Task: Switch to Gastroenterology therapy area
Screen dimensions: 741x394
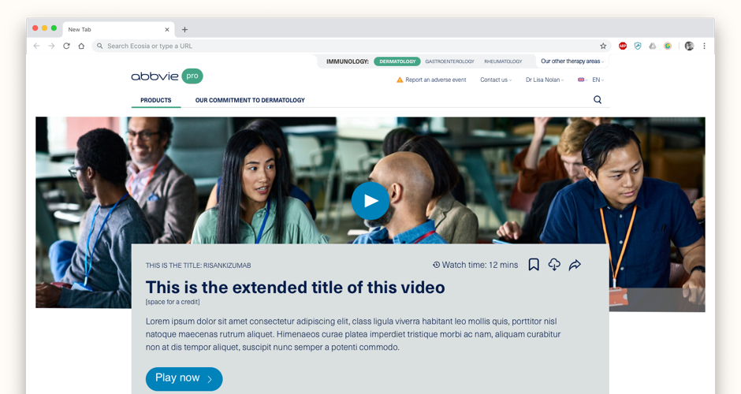Action: [449, 61]
